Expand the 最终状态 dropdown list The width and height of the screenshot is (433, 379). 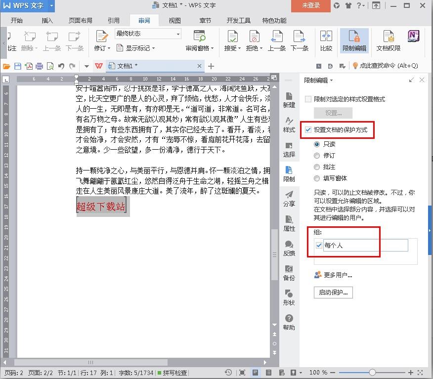[x=177, y=34]
